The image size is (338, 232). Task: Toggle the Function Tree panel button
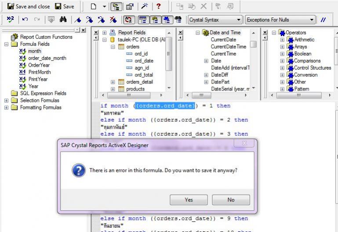pos(155,20)
